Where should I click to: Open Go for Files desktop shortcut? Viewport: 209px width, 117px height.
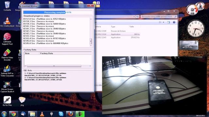click(x=7, y=101)
